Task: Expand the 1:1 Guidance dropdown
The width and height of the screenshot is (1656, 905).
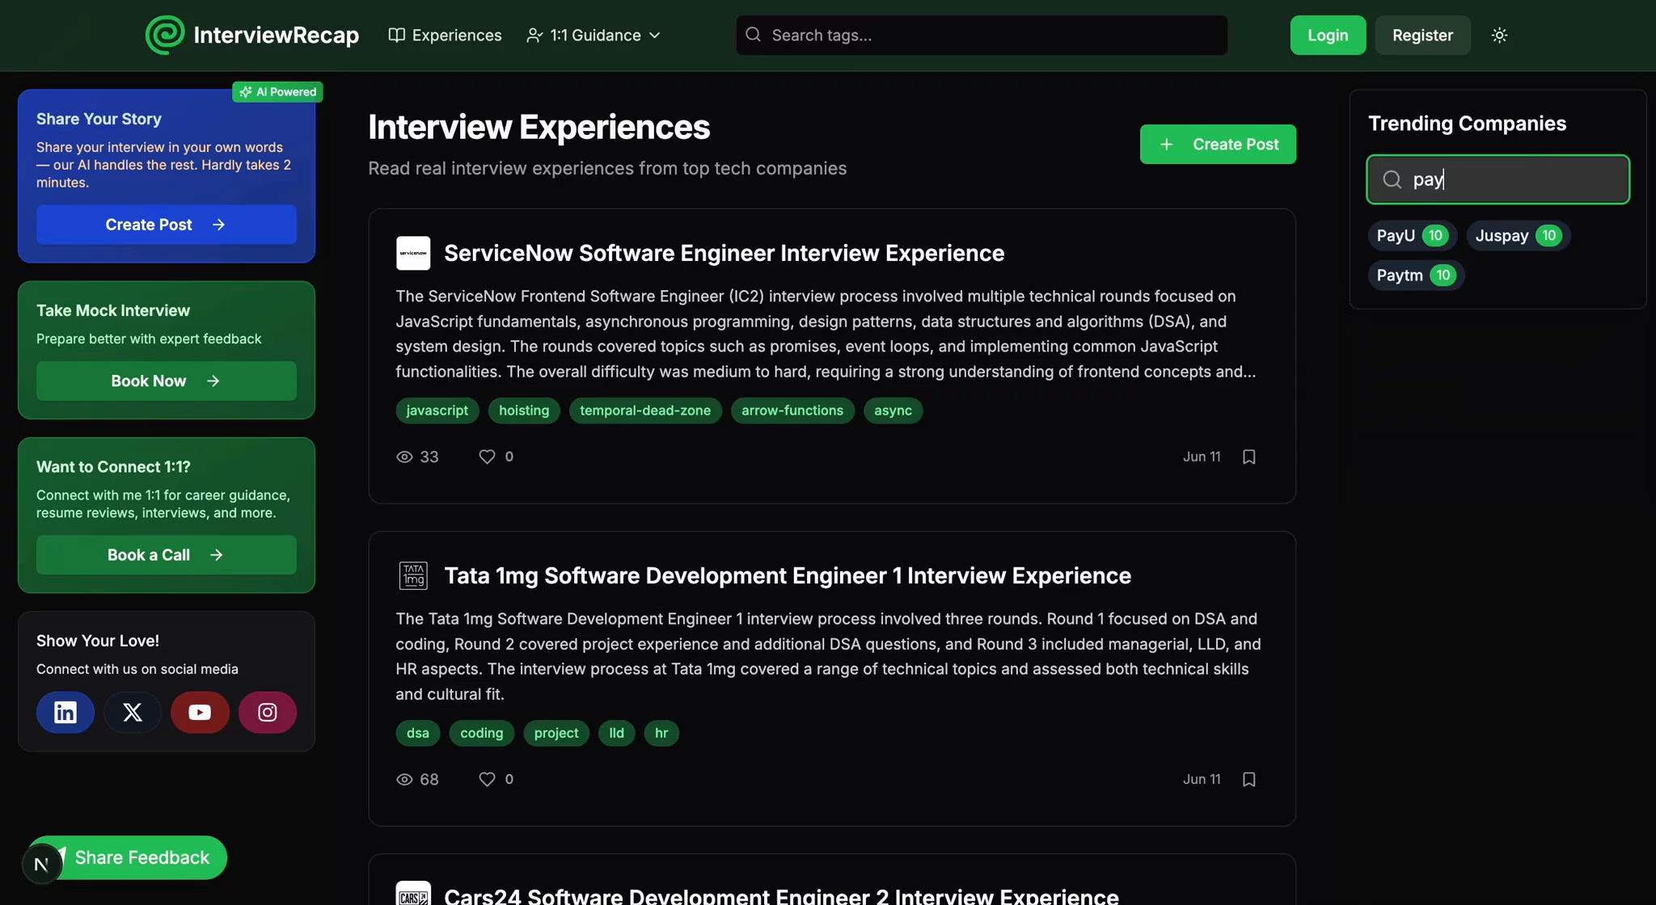Action: pyautogui.click(x=594, y=35)
